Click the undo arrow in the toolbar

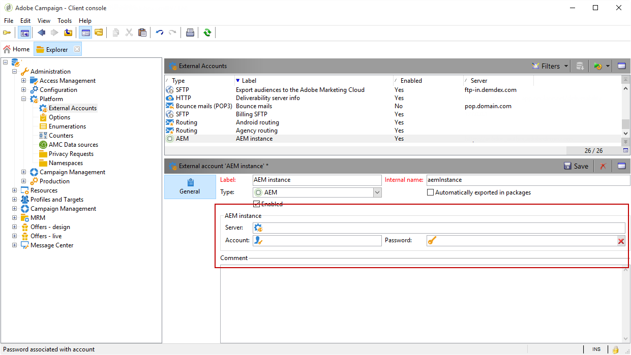160,33
